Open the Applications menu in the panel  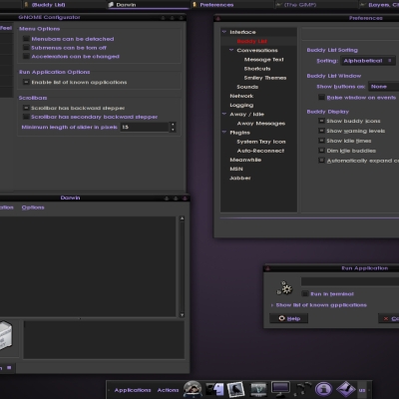click(x=133, y=390)
